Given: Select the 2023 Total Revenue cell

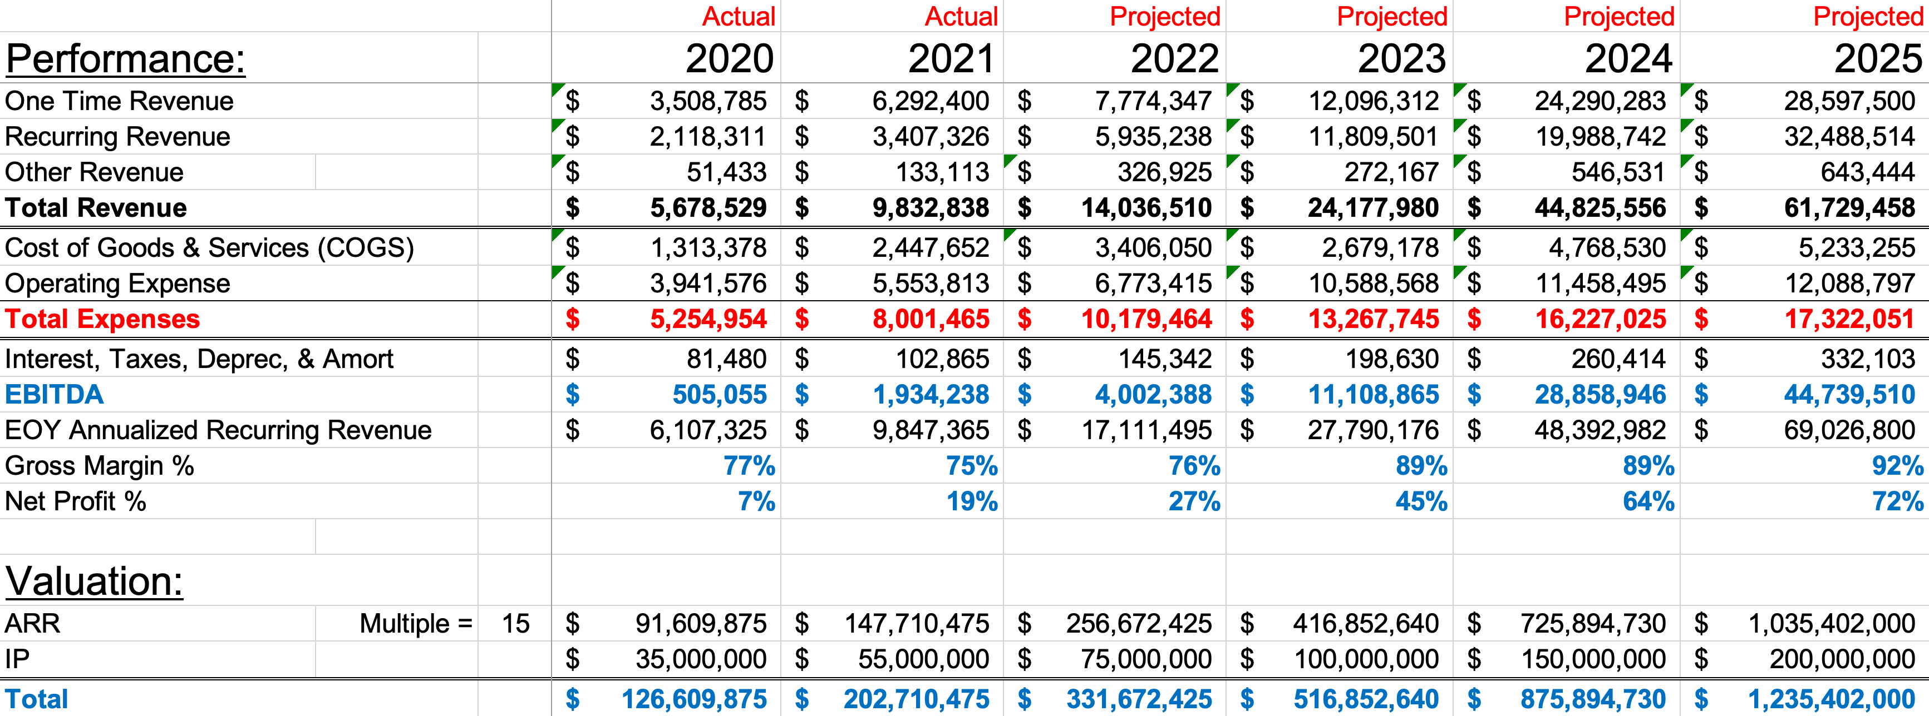Looking at the screenshot, I should pos(1372,208).
